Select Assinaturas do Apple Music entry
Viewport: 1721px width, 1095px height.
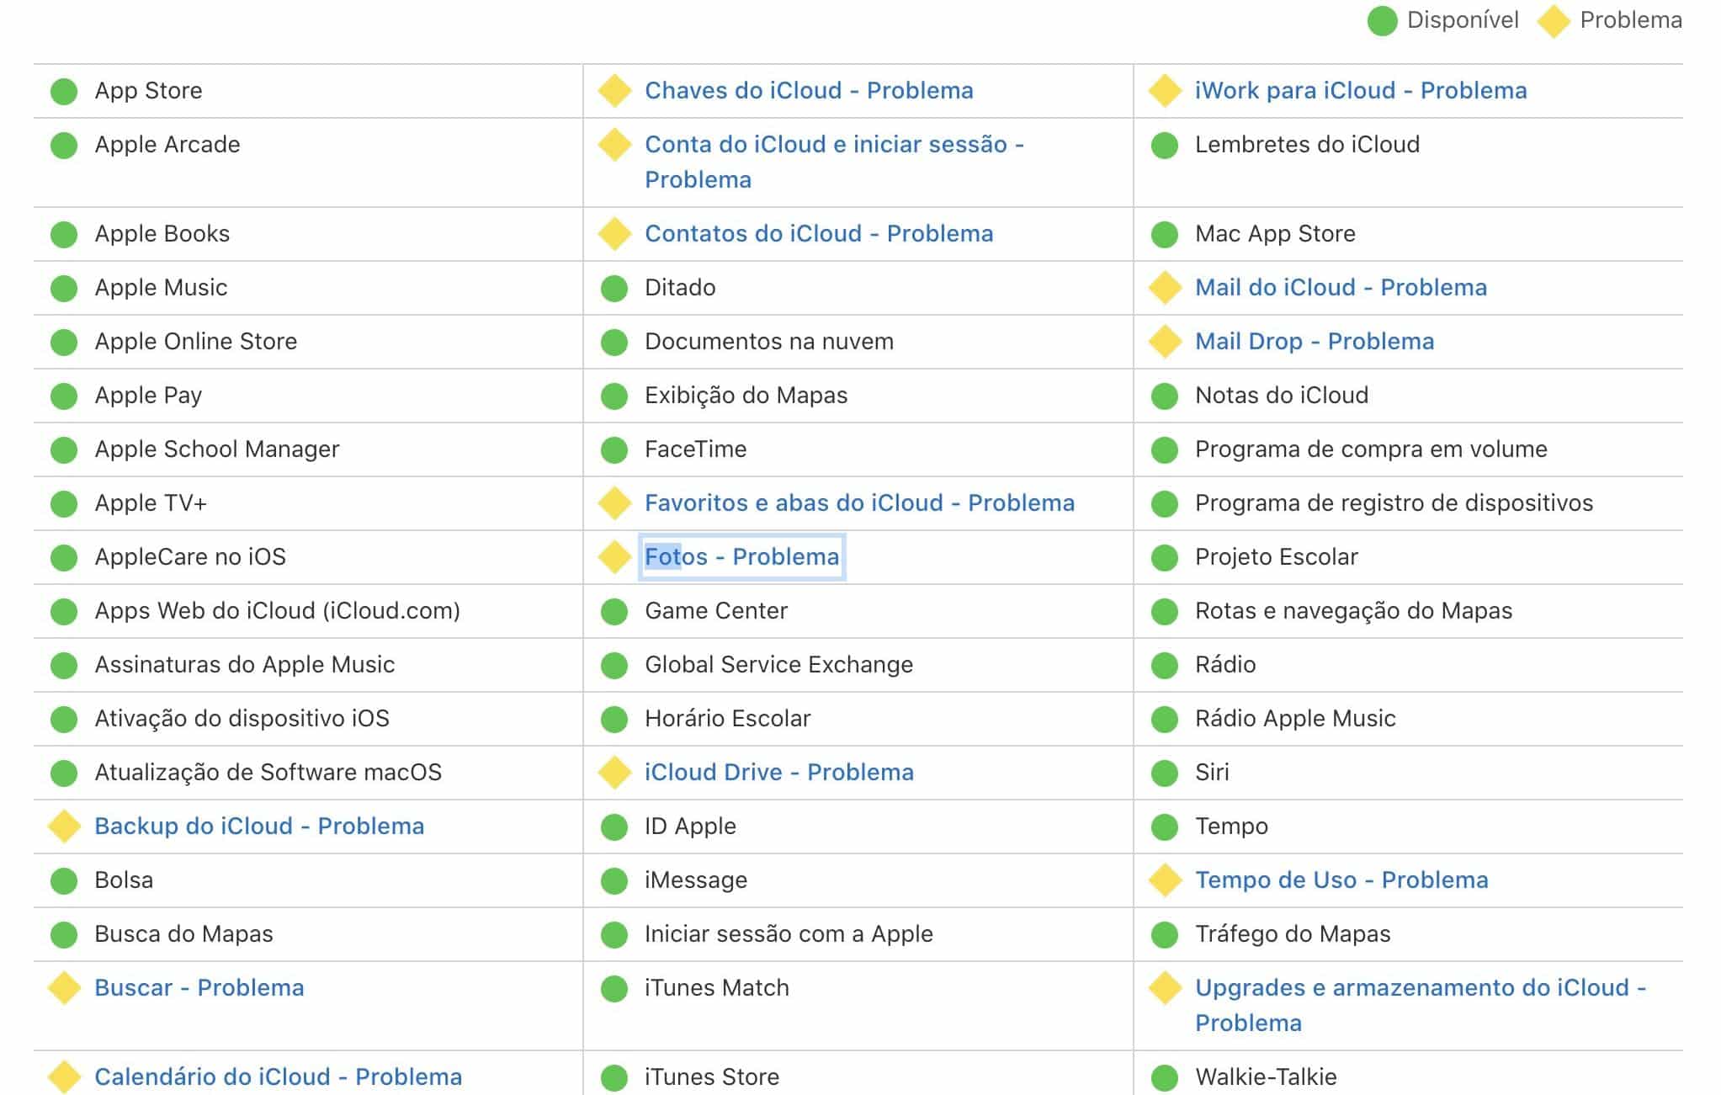pyautogui.click(x=245, y=665)
